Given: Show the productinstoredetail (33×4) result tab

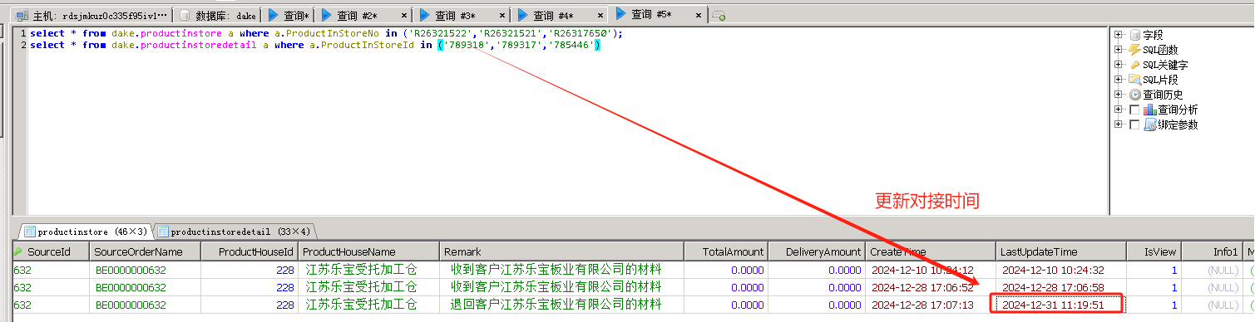Looking at the screenshot, I should pos(234,232).
